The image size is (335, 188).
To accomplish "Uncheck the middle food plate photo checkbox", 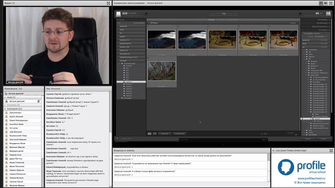I will 240,26.
